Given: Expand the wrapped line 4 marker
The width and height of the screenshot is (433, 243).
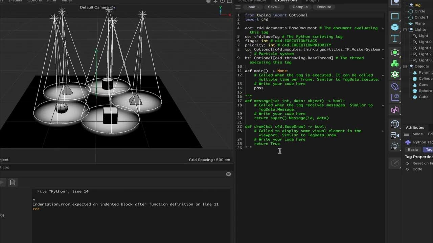Looking at the screenshot, I should pyautogui.click(x=383, y=28).
